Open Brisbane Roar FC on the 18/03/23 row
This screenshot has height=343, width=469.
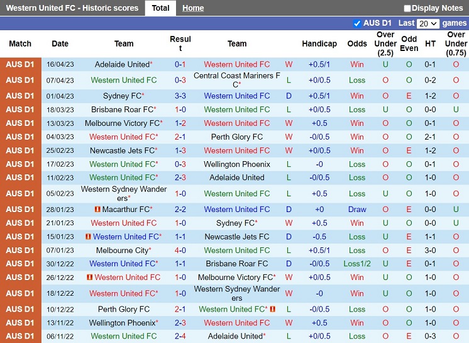[122, 110]
